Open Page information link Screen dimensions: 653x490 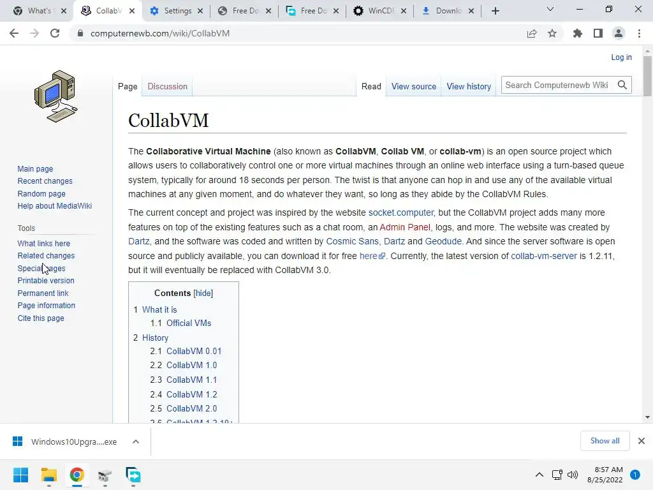pos(46,306)
